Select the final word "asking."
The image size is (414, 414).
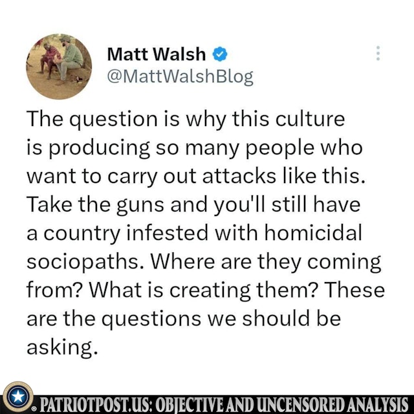coord(62,347)
